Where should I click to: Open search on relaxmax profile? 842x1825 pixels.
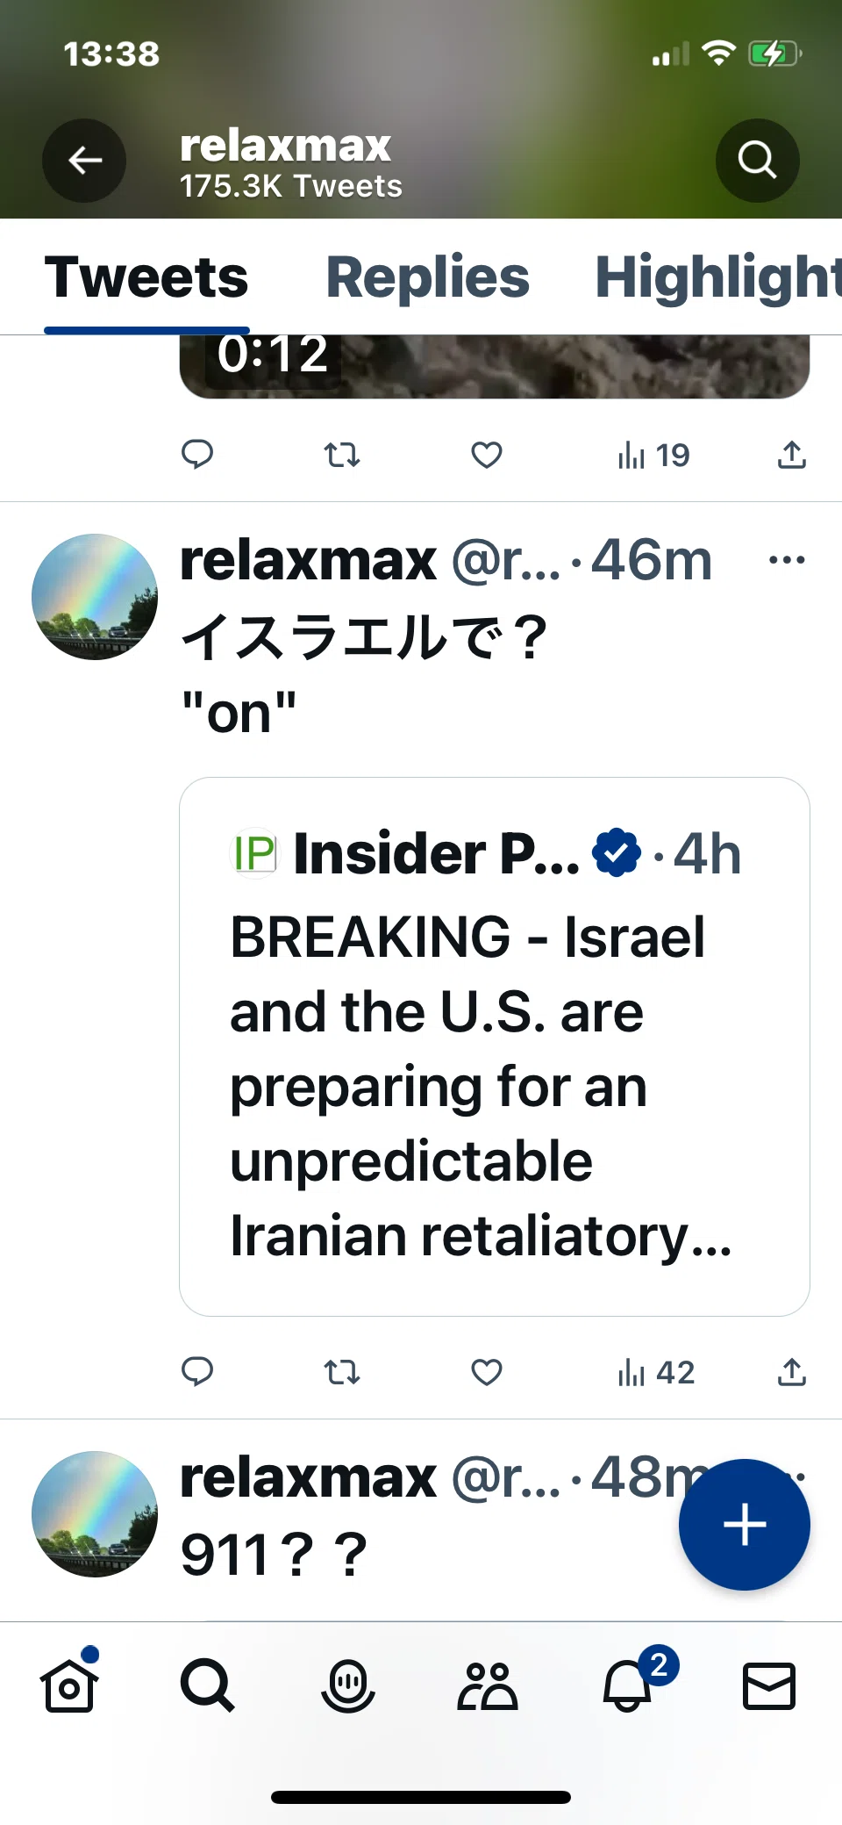coord(757,161)
